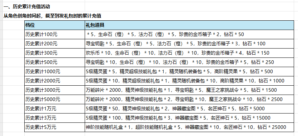Screen dimensions: 298x136
Task: Select the 历史累计1万元 cell
Action: (x=55, y=109)
